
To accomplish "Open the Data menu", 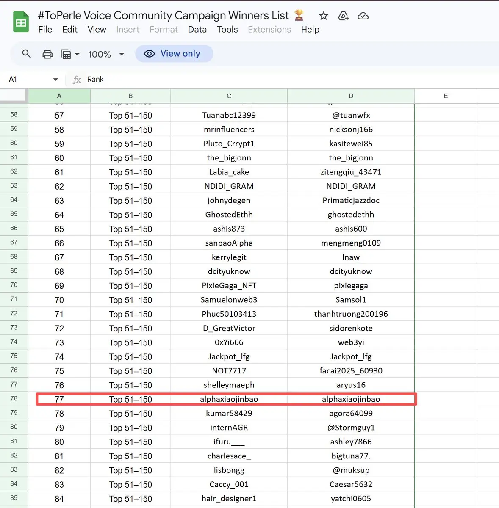I will 197,30.
